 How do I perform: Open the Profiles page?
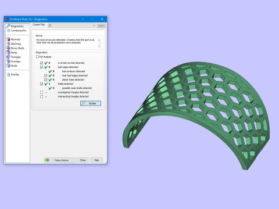point(13,74)
